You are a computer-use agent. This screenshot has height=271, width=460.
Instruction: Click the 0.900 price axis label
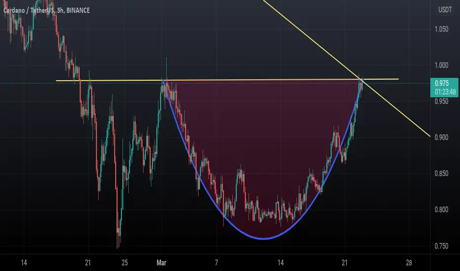click(441, 137)
